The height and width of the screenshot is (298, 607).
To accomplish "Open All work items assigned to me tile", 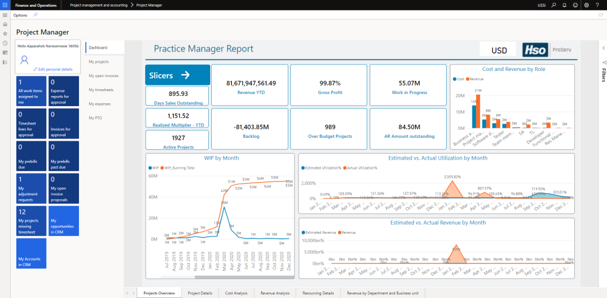I will tap(31, 91).
